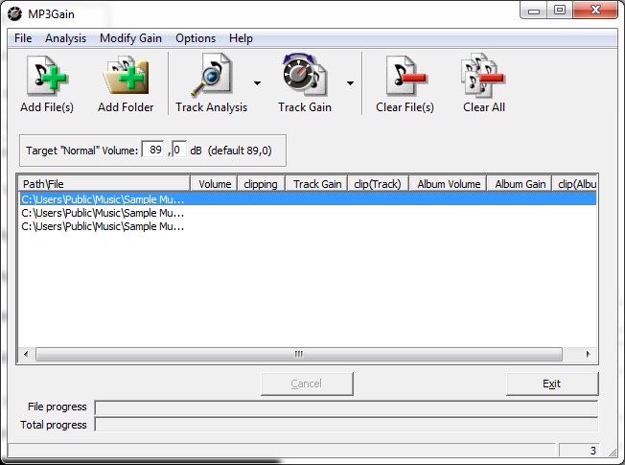Click the status bar file count 3
Screen dimensions: 625x465
(x=579, y=451)
